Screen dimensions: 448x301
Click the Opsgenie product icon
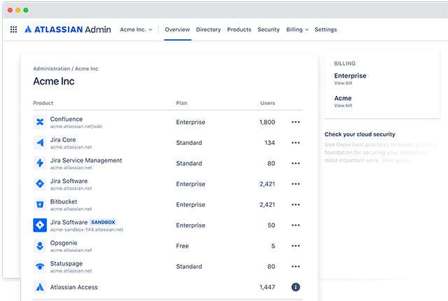point(40,246)
